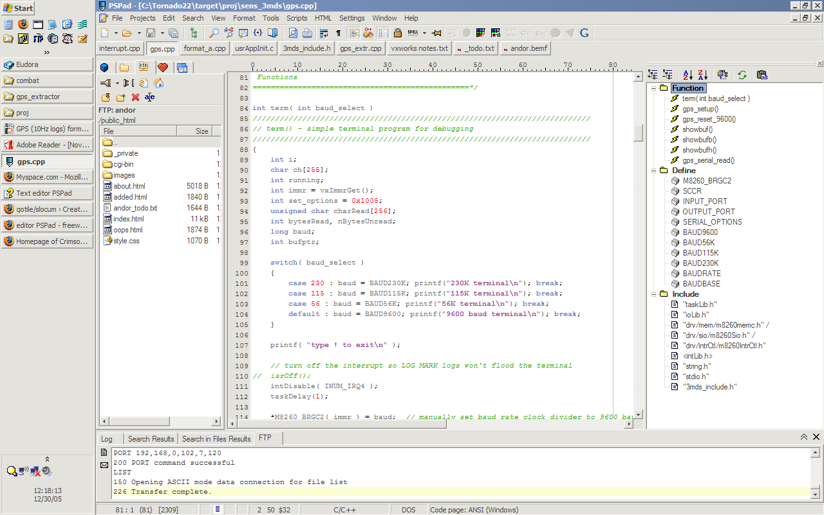Click the editor vertical scrollbar thumb

(639, 133)
